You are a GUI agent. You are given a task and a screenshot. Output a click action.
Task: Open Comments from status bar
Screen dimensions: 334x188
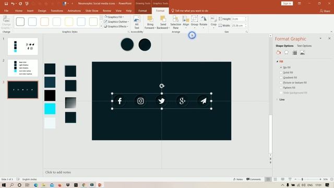pyautogui.click(x=254, y=179)
